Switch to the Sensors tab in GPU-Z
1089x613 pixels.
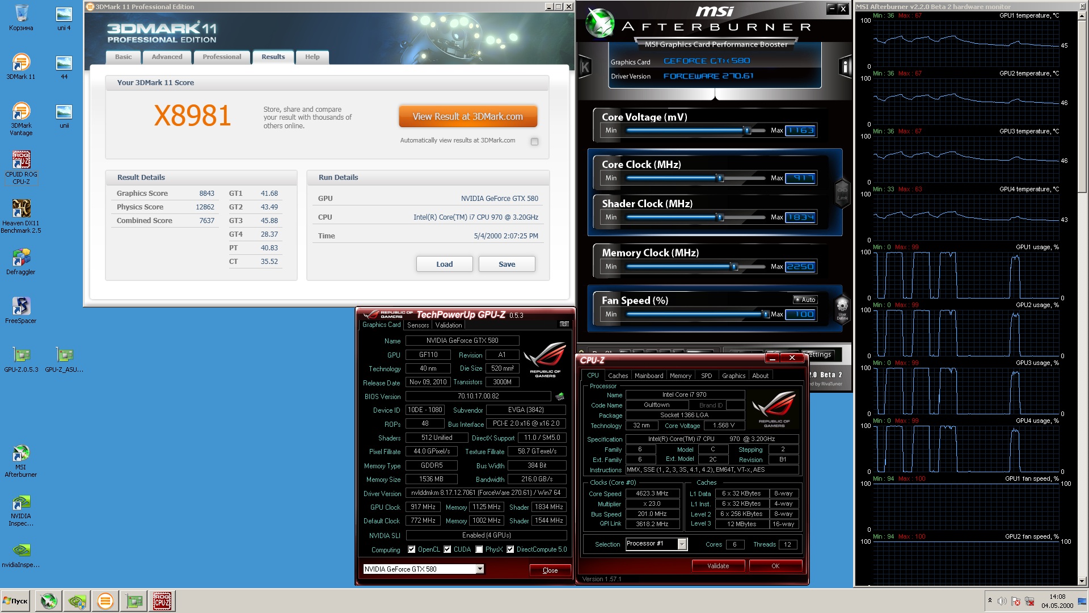[418, 325]
